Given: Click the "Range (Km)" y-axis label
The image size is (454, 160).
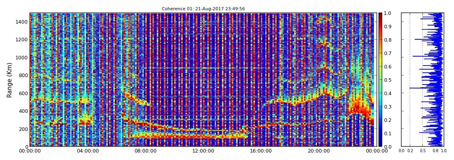Looking at the screenshot, I should 9,80.
